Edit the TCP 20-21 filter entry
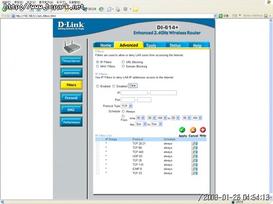Screen dimensions: 273x204 (193, 144)
